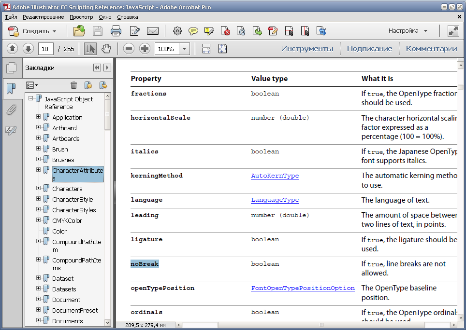This screenshot has width=466, height=330.
Task: Click the Rotate page icon
Action: click(x=241, y=31)
